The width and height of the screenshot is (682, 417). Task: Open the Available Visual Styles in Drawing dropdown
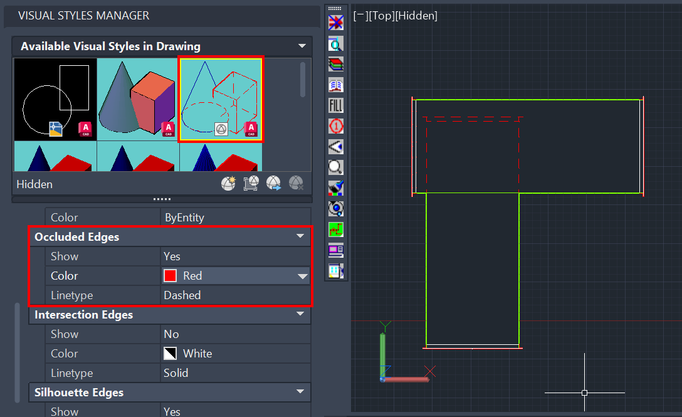pos(302,46)
